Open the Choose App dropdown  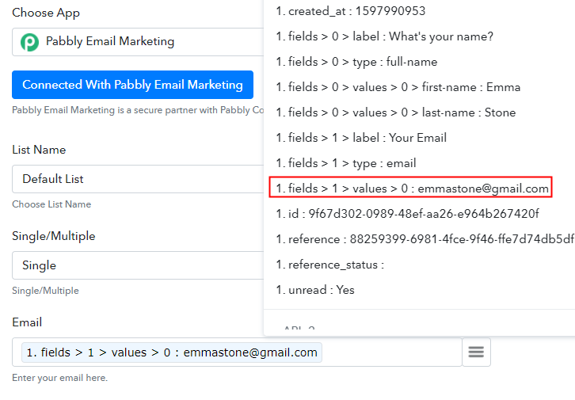(138, 42)
